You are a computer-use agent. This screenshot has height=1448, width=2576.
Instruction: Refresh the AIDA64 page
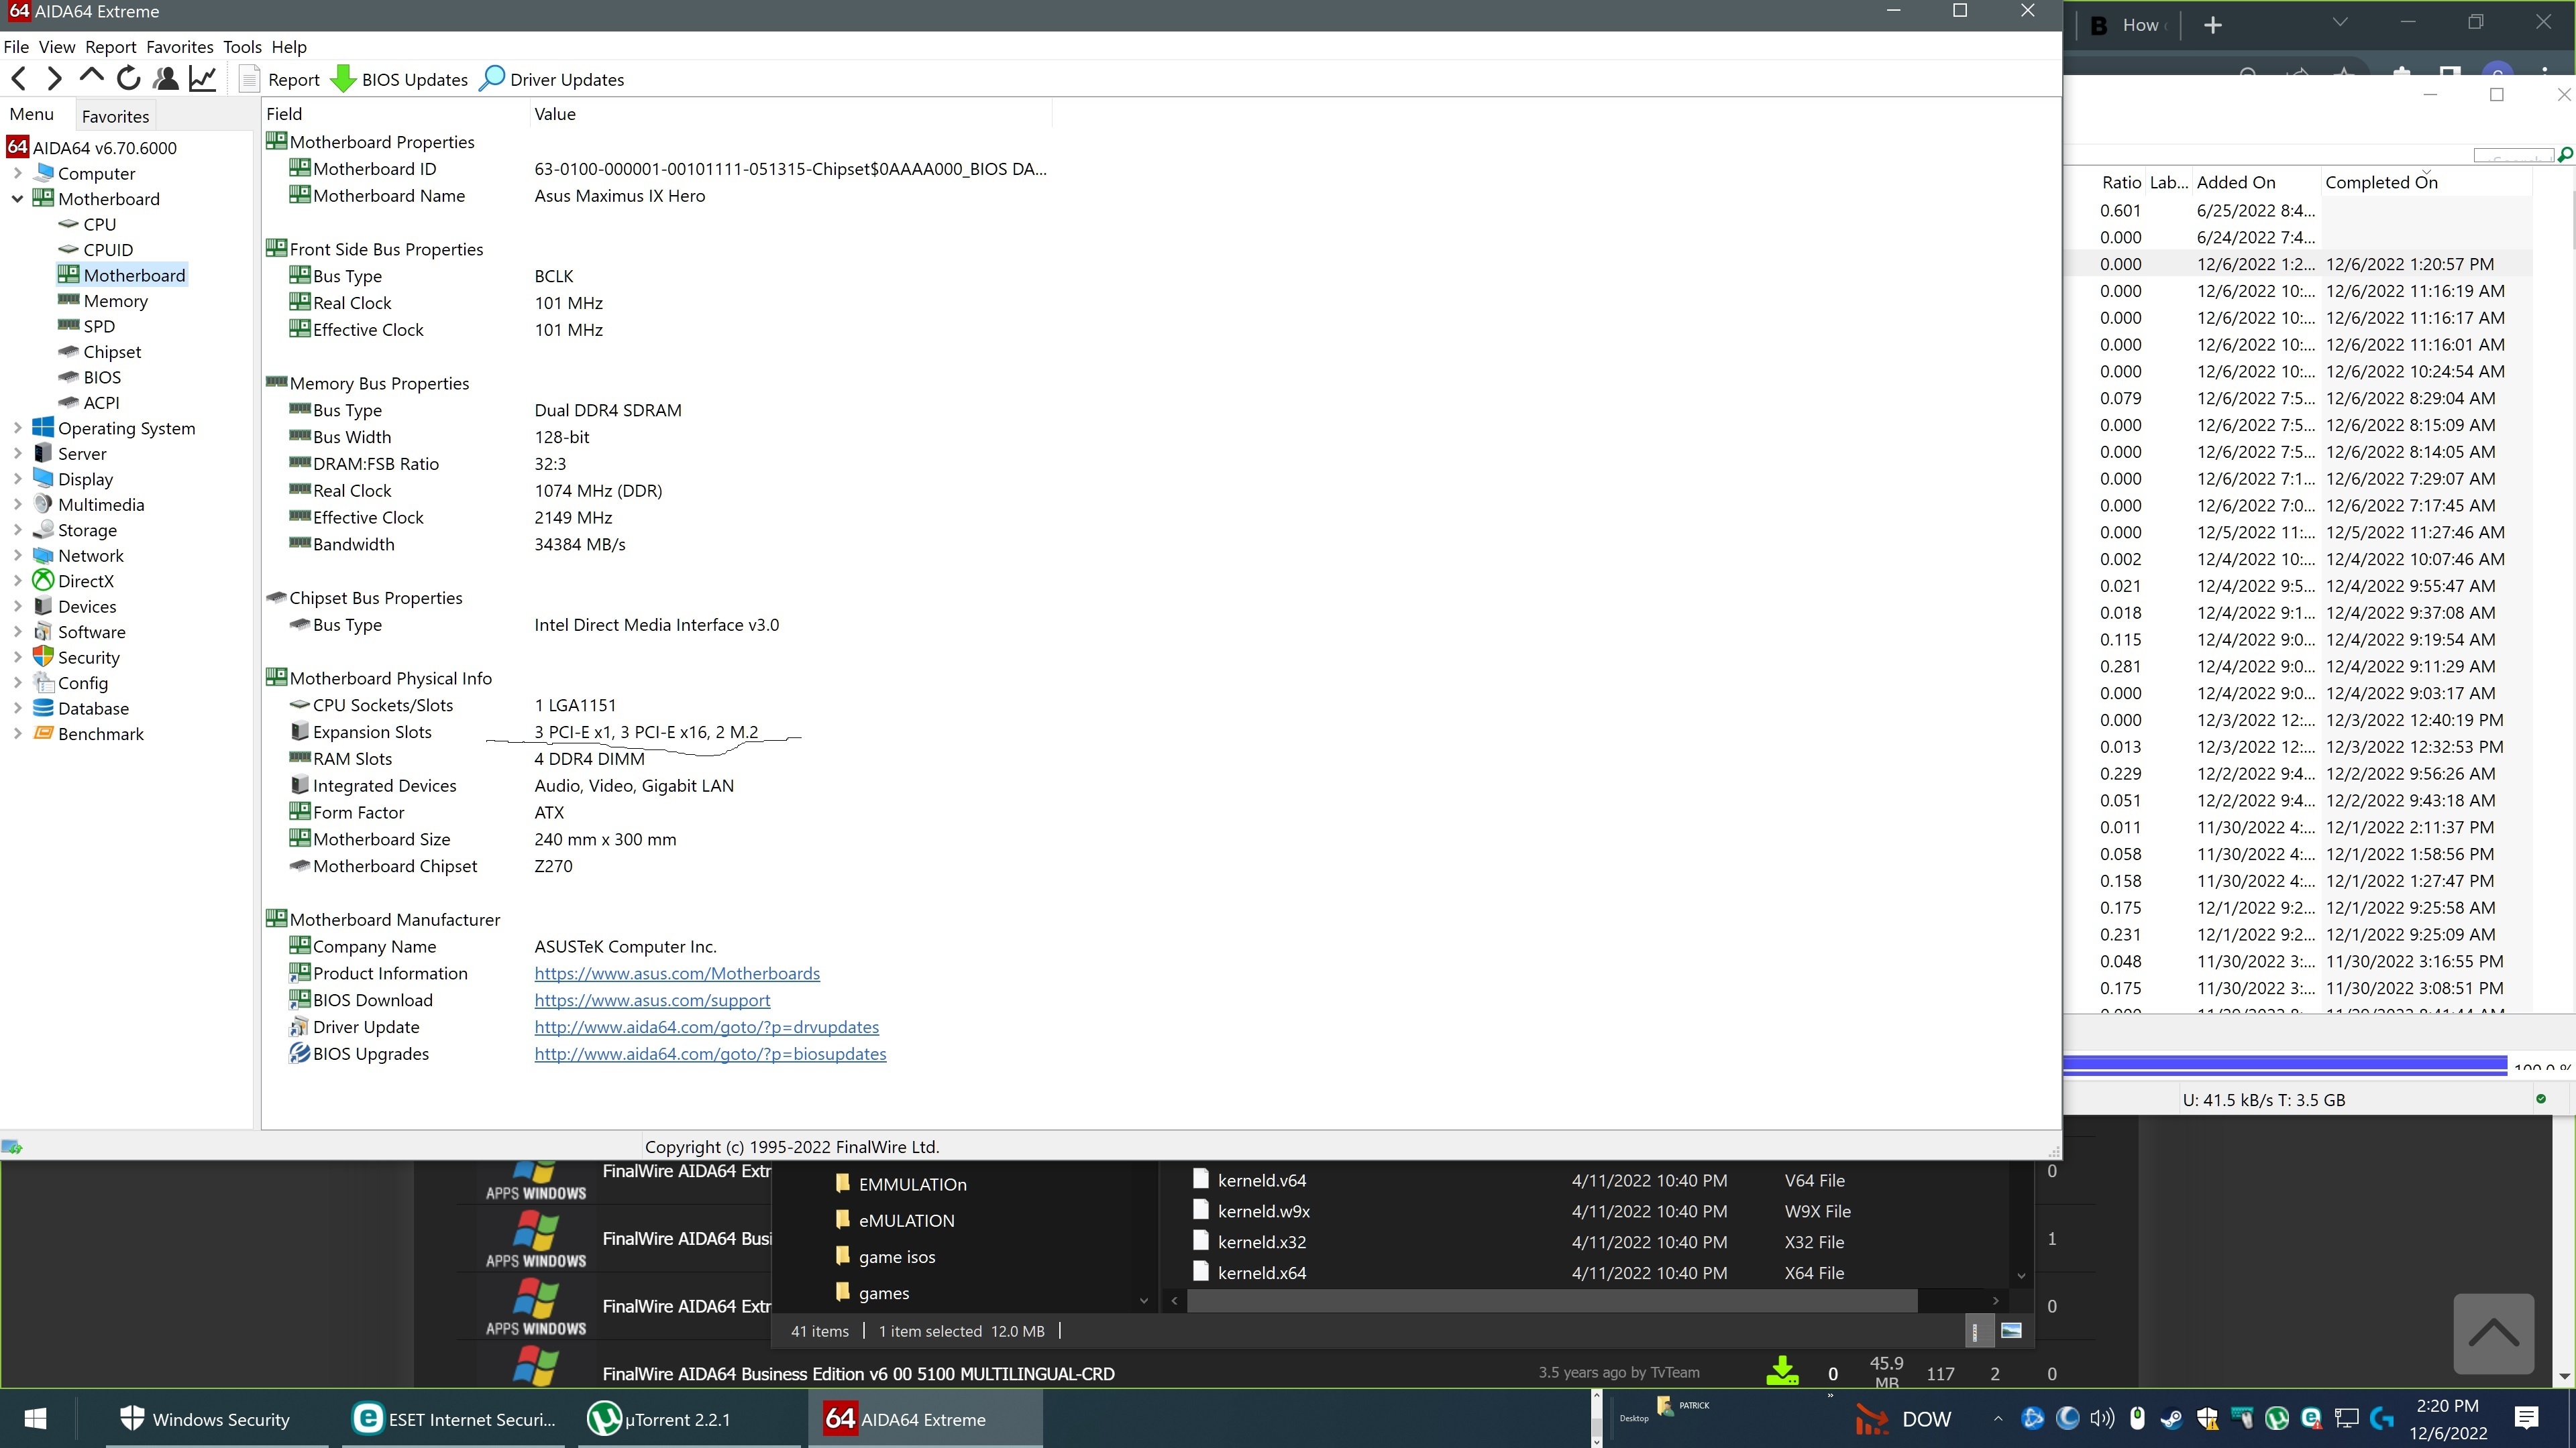pyautogui.click(x=128, y=79)
